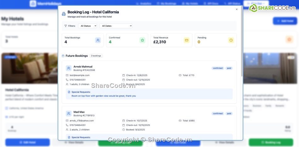Click the confirmed badge on Arnob Mahmud's booking
Image resolution: width=299 pixels, height=147 pixels.
tap(217, 68)
